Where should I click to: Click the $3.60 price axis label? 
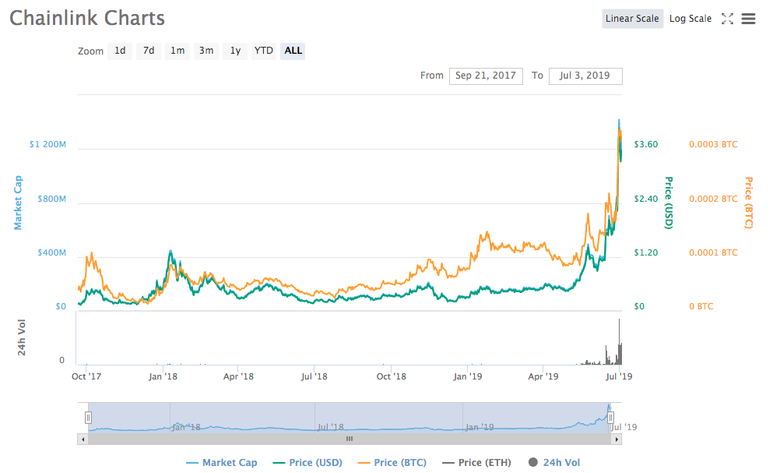click(646, 144)
